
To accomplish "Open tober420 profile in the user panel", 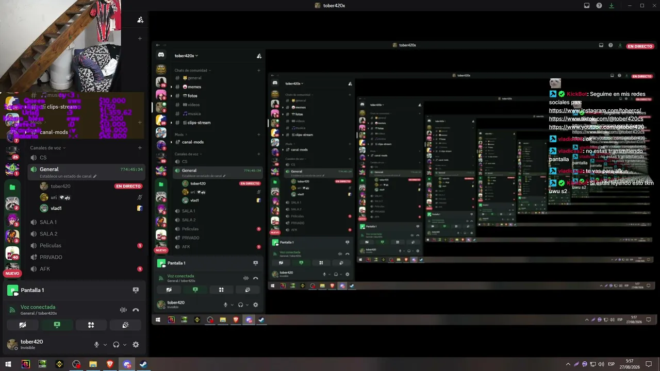I will tap(31, 344).
